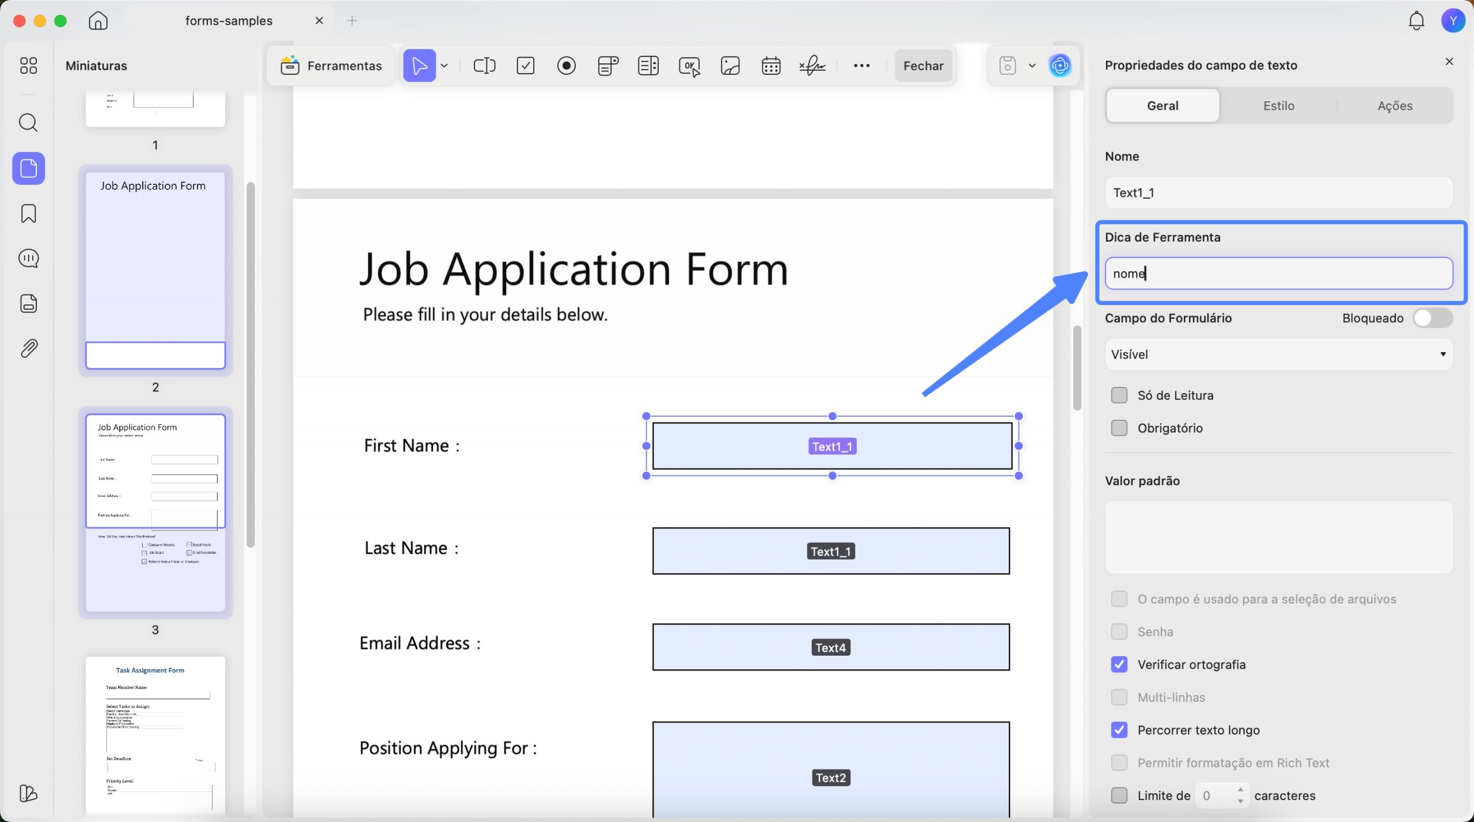The height and width of the screenshot is (822, 1474).
Task: Select the list box field tool
Action: click(x=648, y=66)
